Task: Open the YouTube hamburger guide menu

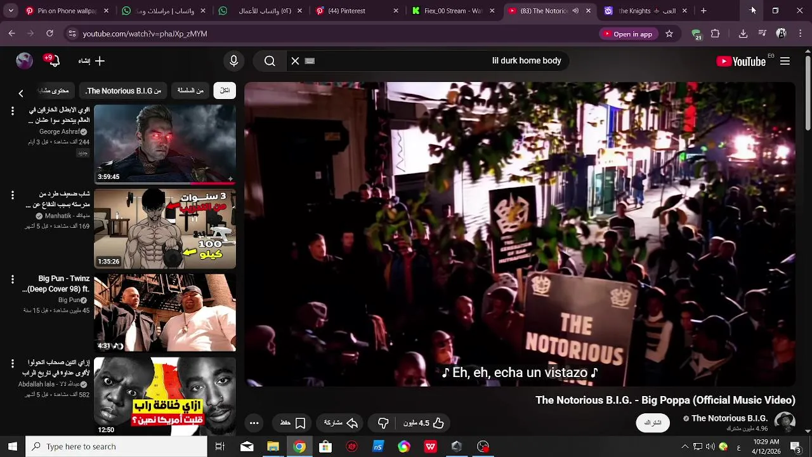Action: (x=785, y=61)
